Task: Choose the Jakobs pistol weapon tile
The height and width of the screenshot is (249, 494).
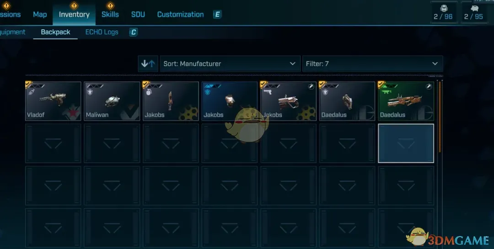Action: (288, 101)
